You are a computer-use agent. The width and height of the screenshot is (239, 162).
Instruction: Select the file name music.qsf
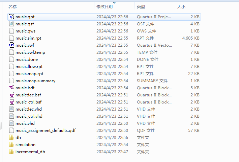point(25,24)
